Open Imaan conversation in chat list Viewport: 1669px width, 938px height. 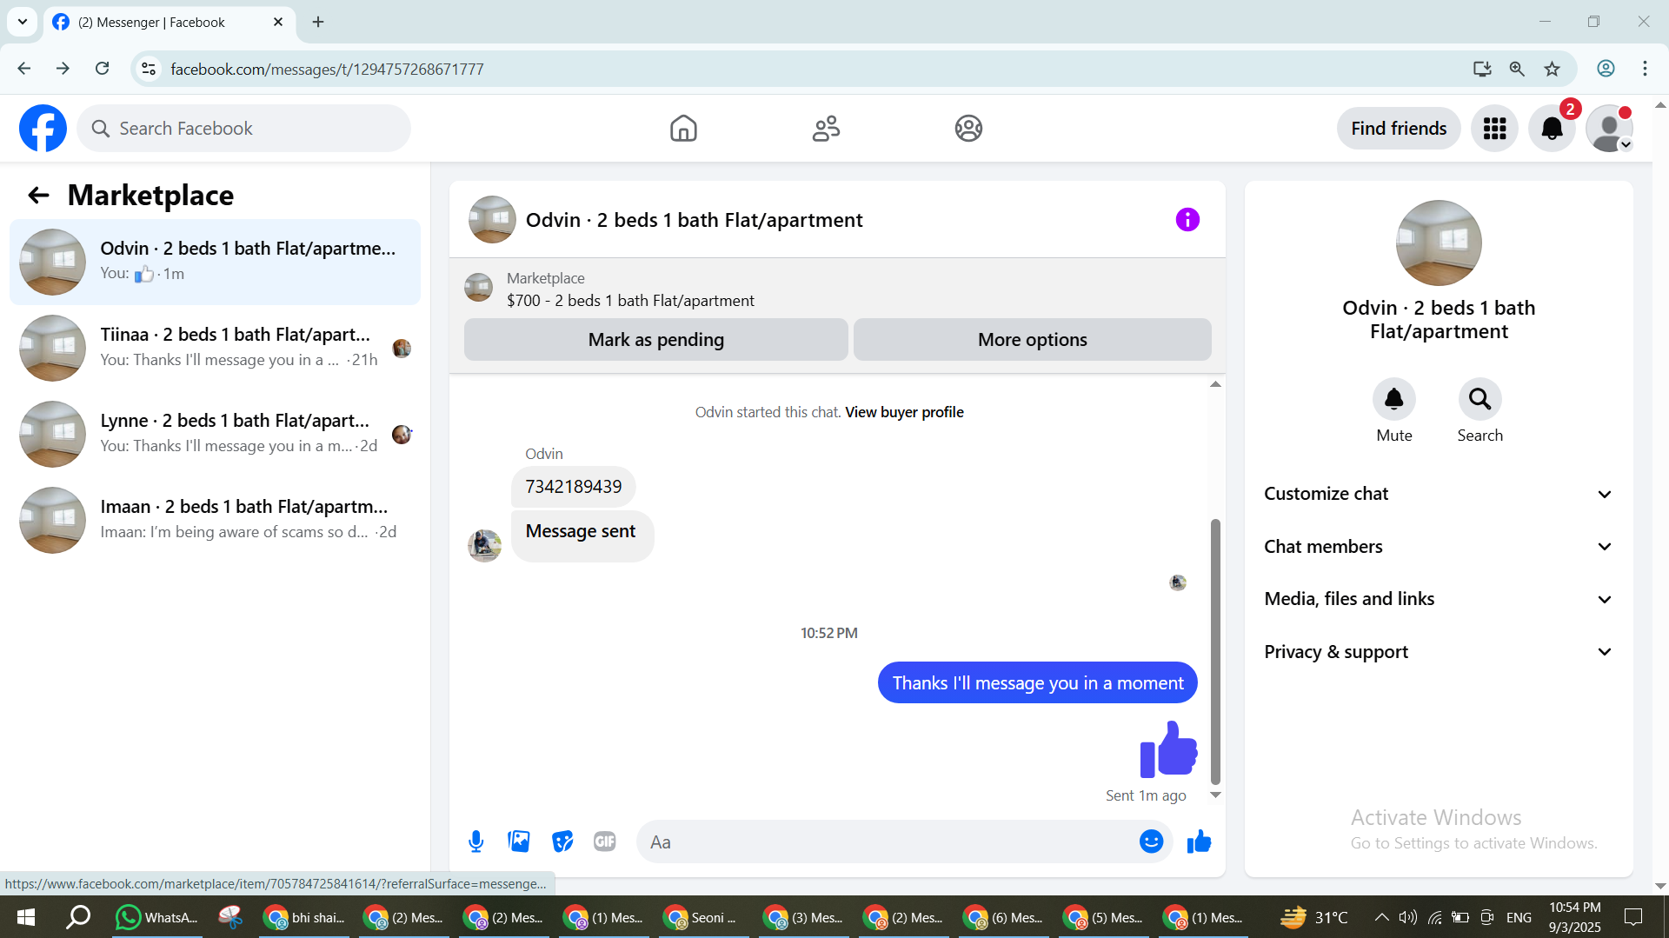(215, 520)
